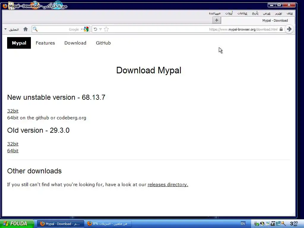The width and height of the screenshot is (304, 228).
Task: Click the FOUDA Start button
Action: tap(17, 224)
